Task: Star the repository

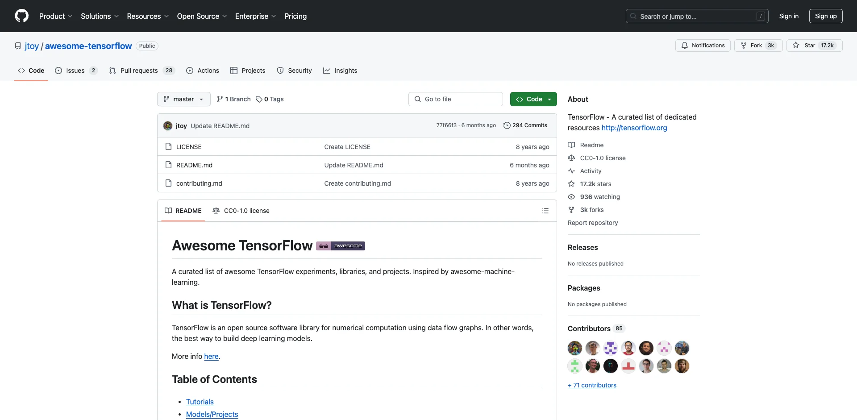Action: (x=814, y=46)
